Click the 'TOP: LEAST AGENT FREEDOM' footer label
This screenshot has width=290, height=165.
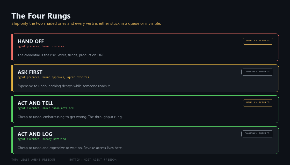click(x=33, y=160)
